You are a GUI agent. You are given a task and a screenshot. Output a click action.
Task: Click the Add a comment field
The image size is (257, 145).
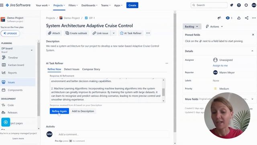click(x=112, y=134)
